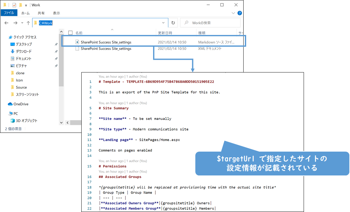Click the 2 個の項目 status text

(x=13, y=129)
